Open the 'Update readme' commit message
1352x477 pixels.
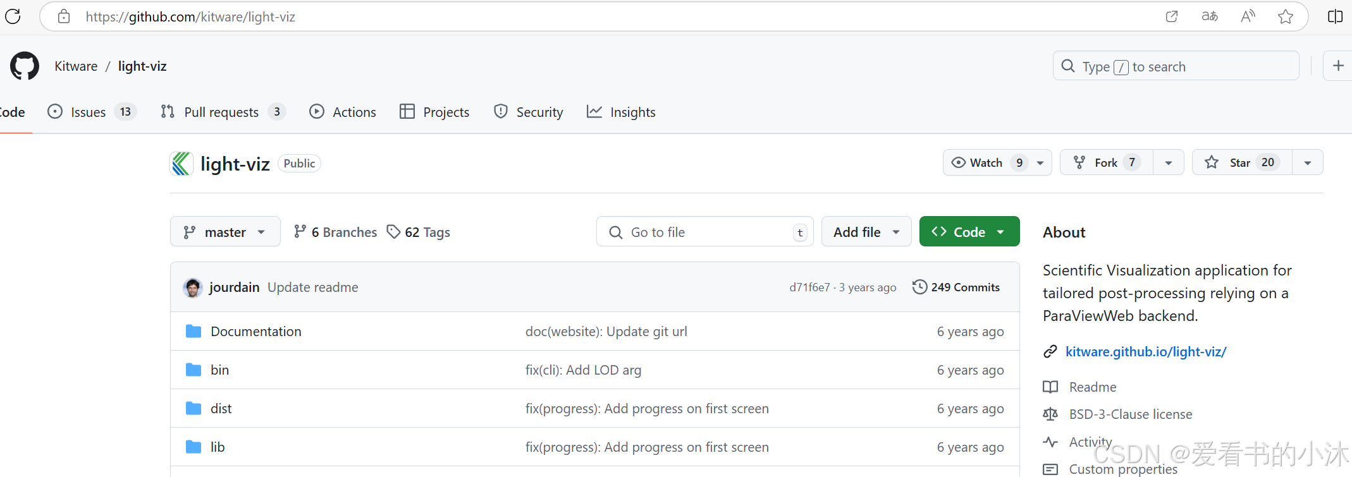312,287
